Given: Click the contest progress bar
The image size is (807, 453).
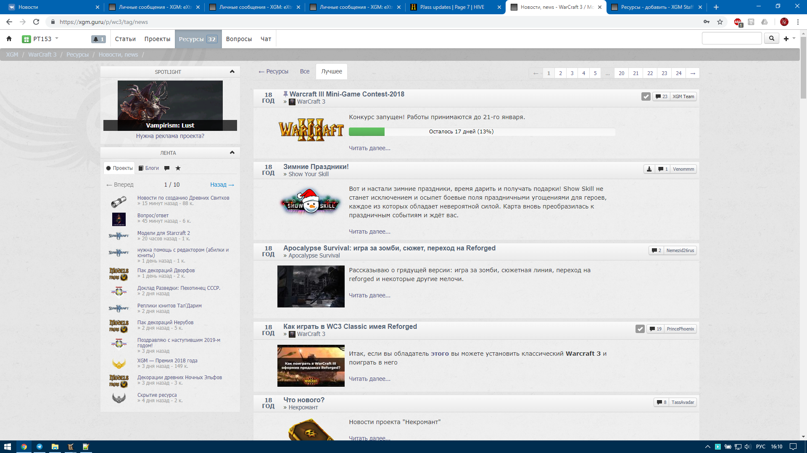Looking at the screenshot, I should point(482,132).
